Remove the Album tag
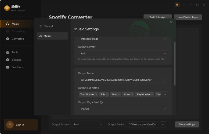Screen dimensions: 209x134 pos(132,94)
